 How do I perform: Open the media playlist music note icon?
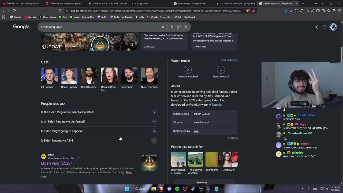(x=313, y=11)
